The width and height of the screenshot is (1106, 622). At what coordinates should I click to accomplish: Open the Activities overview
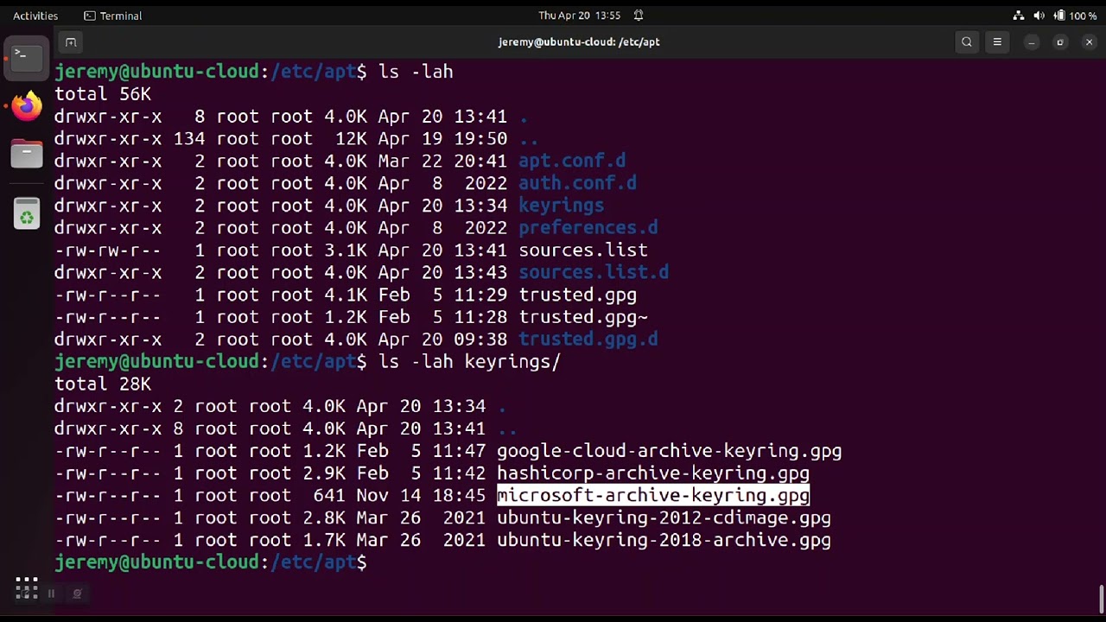click(35, 16)
